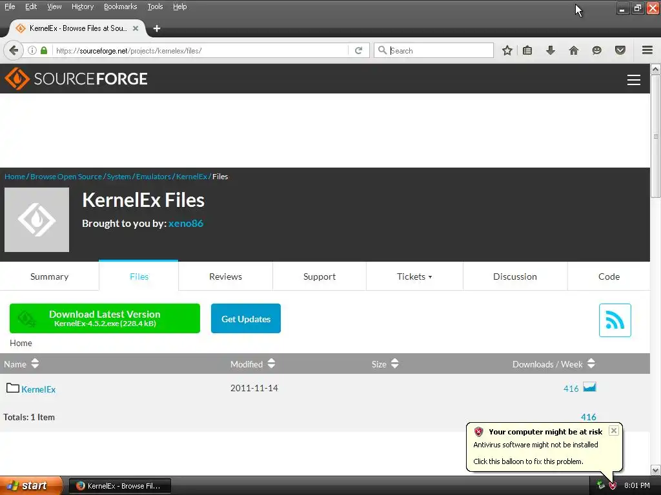Open the Hello chat smiley icon

(596, 50)
